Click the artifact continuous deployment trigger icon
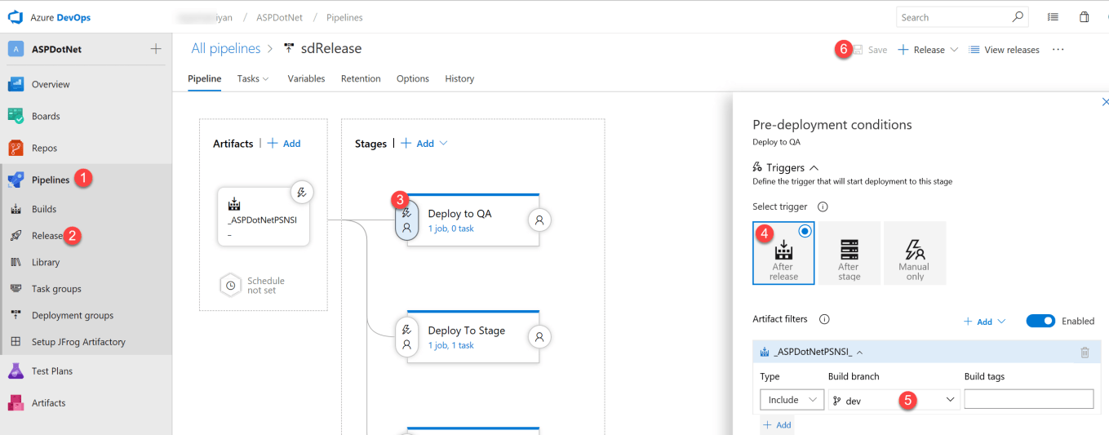The width and height of the screenshot is (1109, 435). tap(302, 193)
